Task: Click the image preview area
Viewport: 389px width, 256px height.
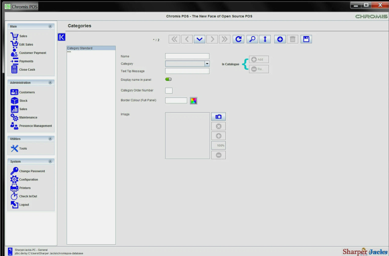Action: tap(187, 135)
